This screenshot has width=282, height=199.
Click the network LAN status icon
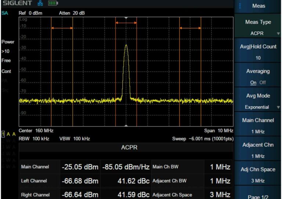coord(40,3)
